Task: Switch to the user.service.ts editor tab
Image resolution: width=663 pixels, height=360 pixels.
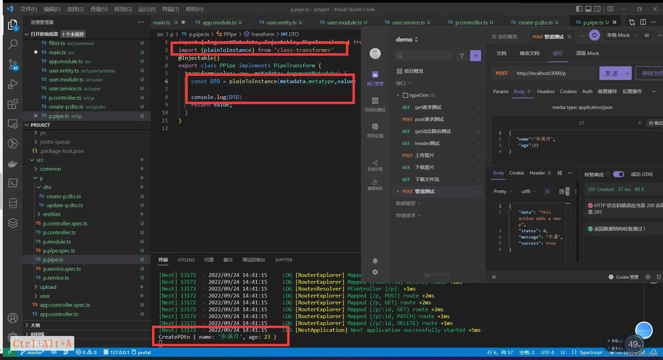Action: [408, 22]
